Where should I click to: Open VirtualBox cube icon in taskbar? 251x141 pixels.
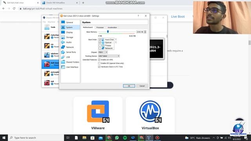tap(149, 137)
